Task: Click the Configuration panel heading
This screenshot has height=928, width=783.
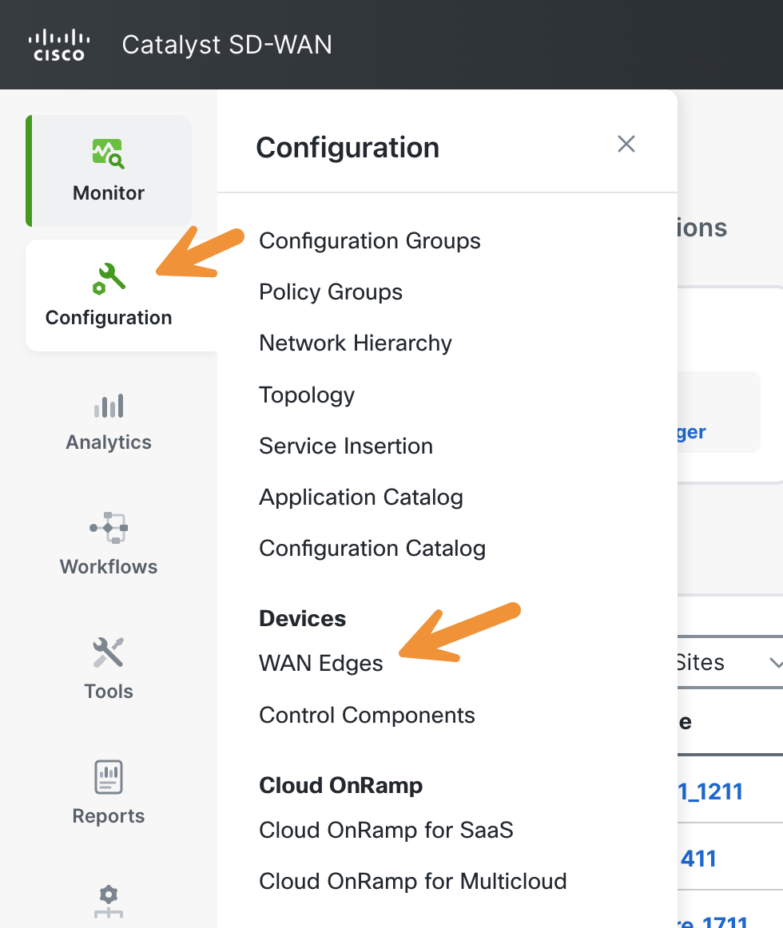Action: (348, 148)
